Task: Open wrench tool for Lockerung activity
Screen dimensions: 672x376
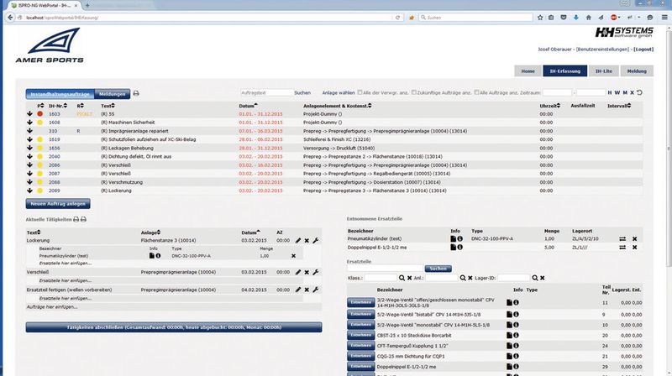Action: pos(316,241)
